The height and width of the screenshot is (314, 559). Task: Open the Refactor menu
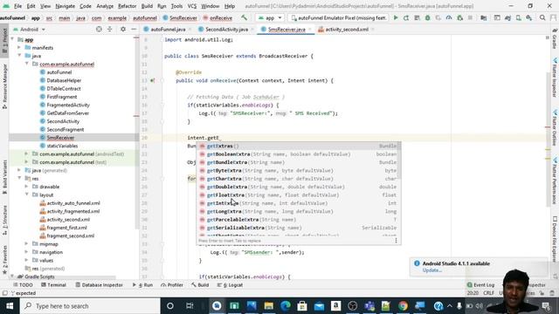click(127, 6)
